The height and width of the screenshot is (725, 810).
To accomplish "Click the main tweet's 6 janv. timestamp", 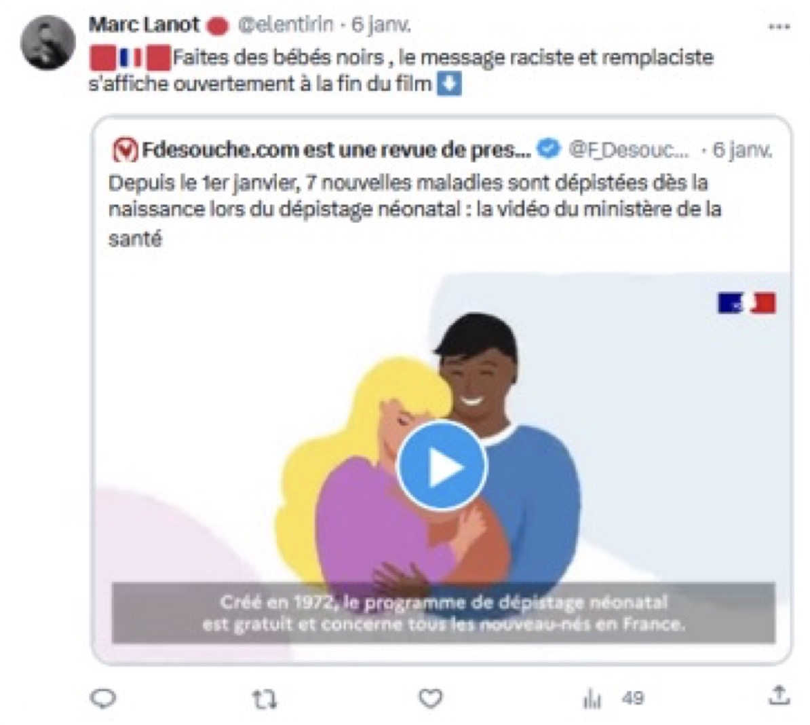I will (381, 25).
